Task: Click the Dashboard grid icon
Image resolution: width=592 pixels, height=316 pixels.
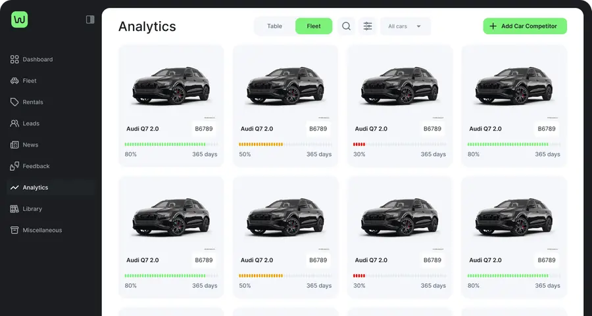Action: [x=14, y=59]
